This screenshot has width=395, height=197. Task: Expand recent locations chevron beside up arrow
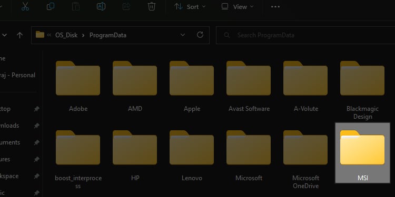pyautogui.click(x=5, y=35)
